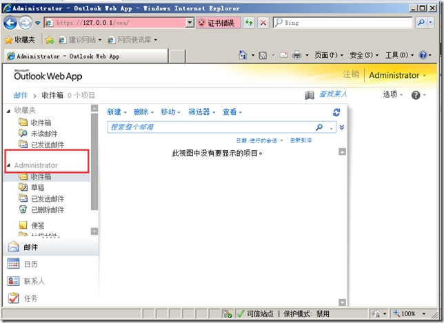The width and height of the screenshot is (444, 323).
Task: Click the message list scroll up arrow
Action: [342, 152]
